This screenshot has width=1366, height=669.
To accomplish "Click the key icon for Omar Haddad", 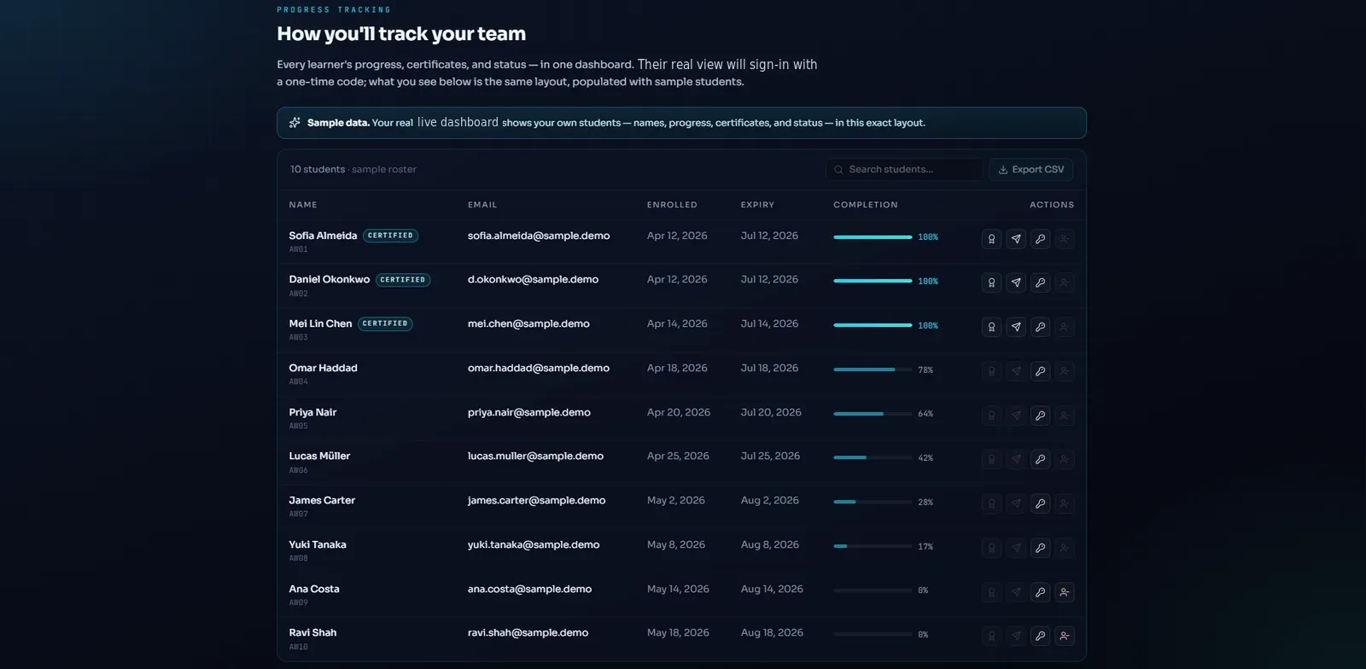I will point(1040,371).
